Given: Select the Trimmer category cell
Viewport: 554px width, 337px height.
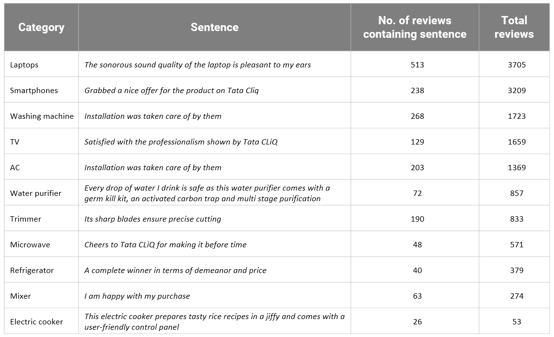Looking at the screenshot, I should coord(26,219).
